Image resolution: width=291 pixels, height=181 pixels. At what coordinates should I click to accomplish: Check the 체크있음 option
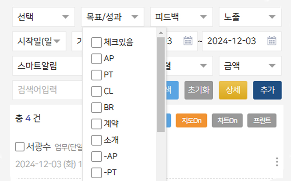click(96, 43)
